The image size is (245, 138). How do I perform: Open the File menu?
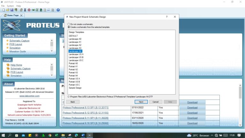(3, 6)
